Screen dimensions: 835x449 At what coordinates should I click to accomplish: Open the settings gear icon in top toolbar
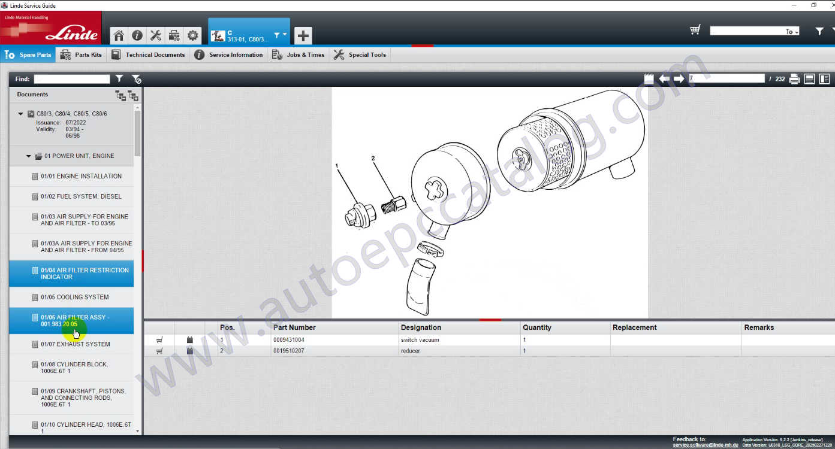[x=192, y=35]
